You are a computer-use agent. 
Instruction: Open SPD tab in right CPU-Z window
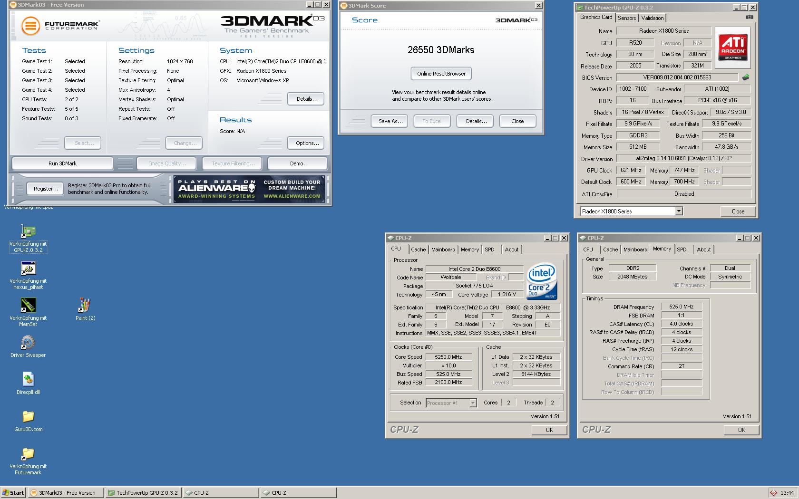tap(682, 249)
